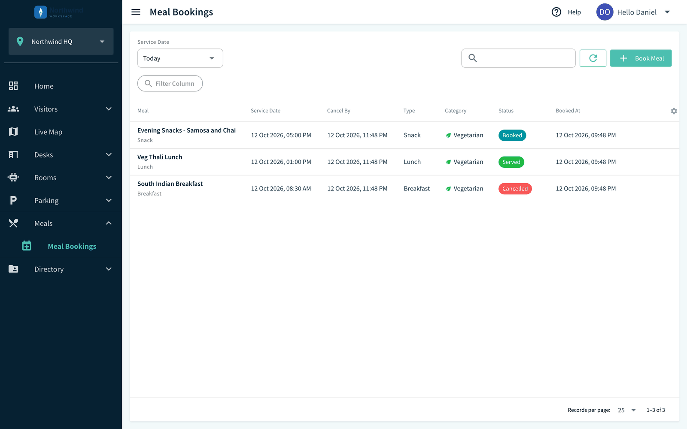Open the Northwind HQ location dropdown
This screenshot has height=429, width=687.
point(61,42)
